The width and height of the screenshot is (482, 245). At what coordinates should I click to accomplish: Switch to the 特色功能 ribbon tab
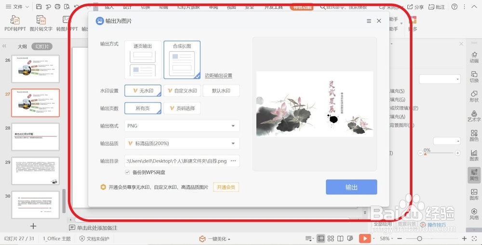pos(302,7)
